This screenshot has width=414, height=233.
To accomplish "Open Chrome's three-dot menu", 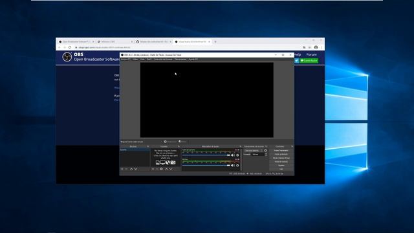I will [x=321, y=47].
